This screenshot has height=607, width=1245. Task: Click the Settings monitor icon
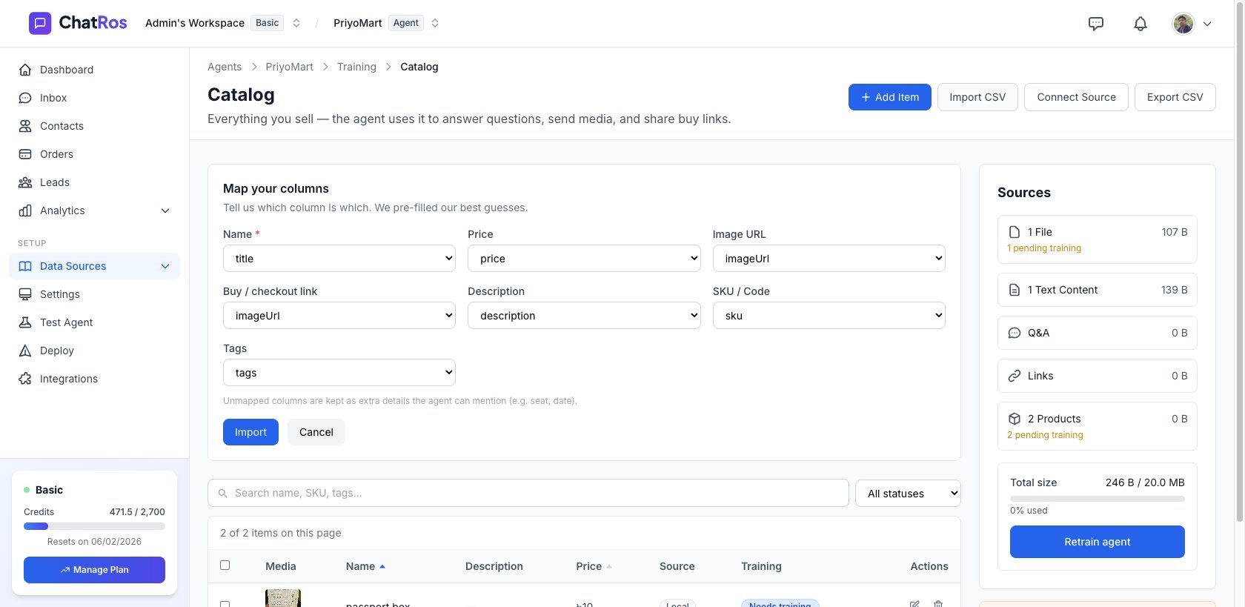pyautogui.click(x=25, y=294)
